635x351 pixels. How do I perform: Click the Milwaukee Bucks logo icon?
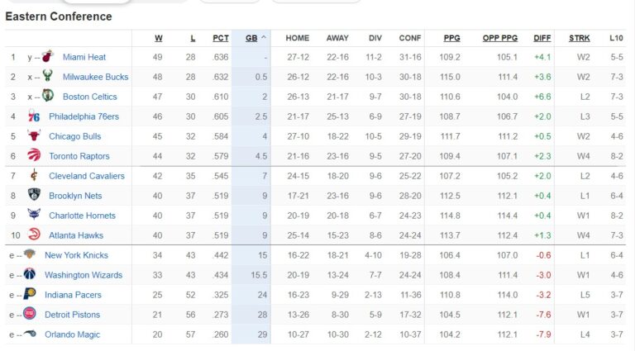(x=47, y=77)
